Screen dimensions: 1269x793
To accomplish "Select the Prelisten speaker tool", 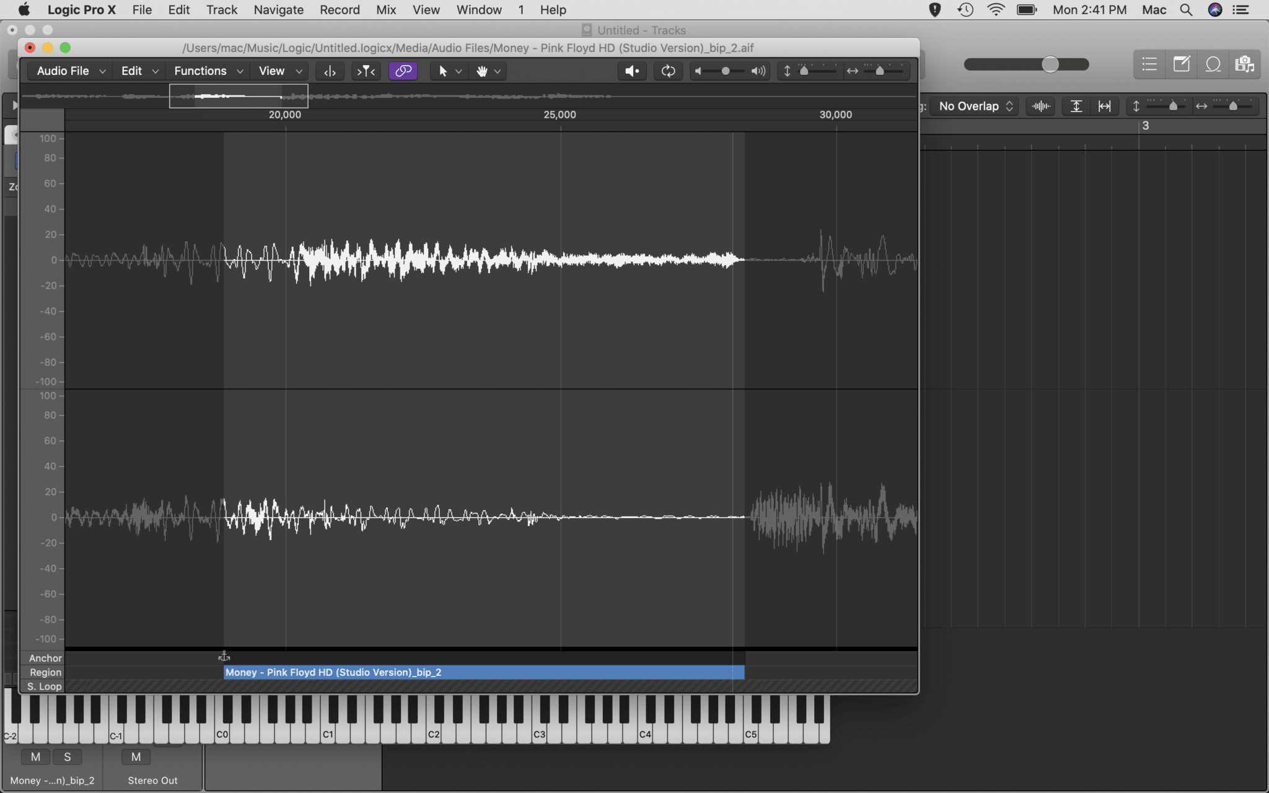I will 631,71.
